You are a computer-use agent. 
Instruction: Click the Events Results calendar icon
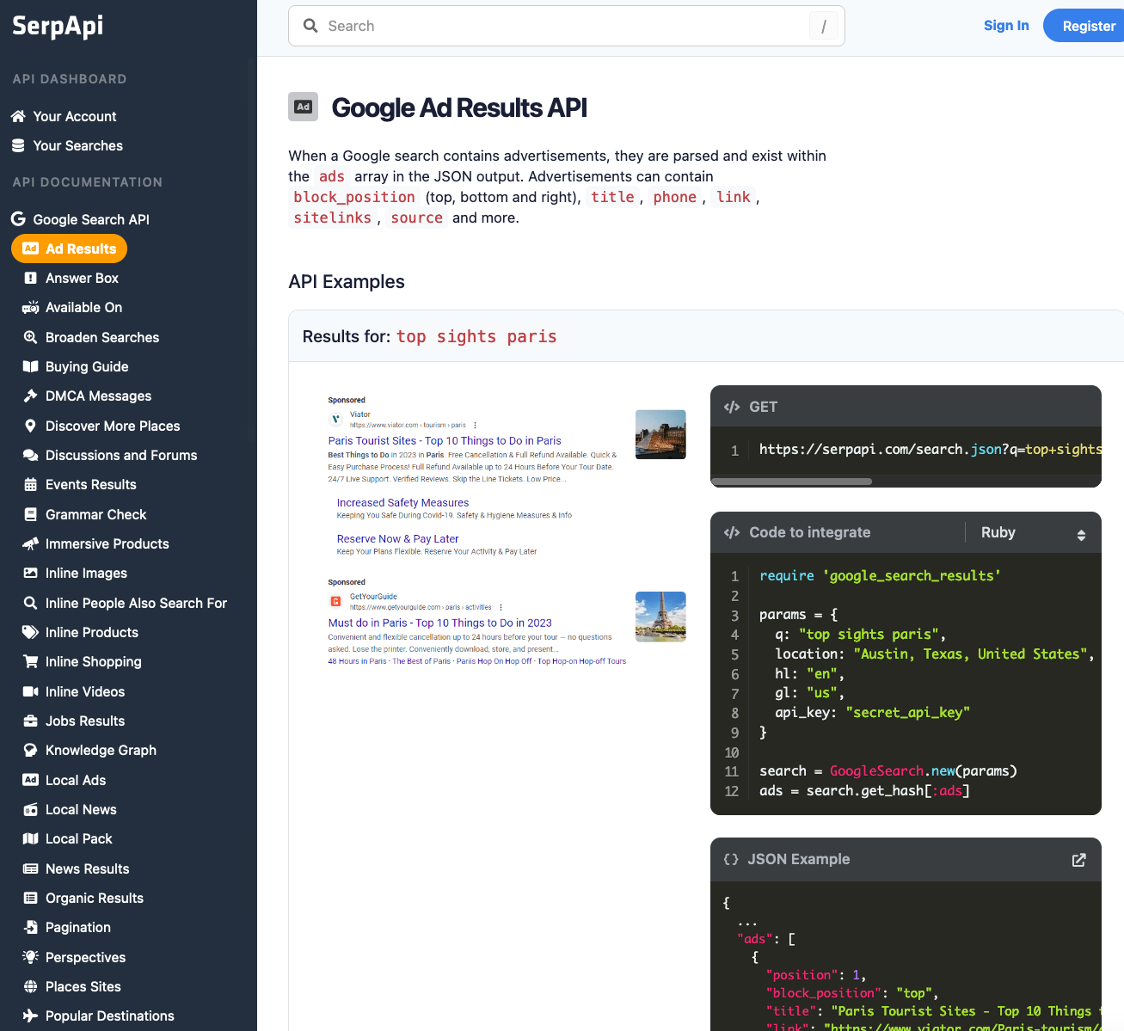point(30,484)
